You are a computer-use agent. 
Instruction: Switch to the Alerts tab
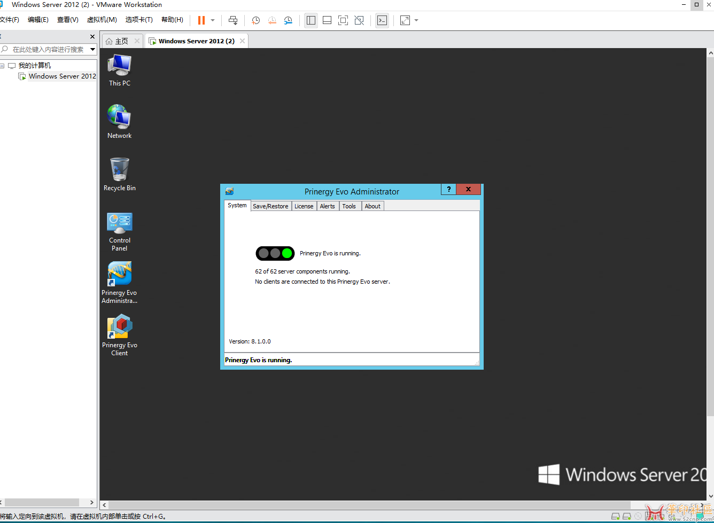click(x=328, y=206)
